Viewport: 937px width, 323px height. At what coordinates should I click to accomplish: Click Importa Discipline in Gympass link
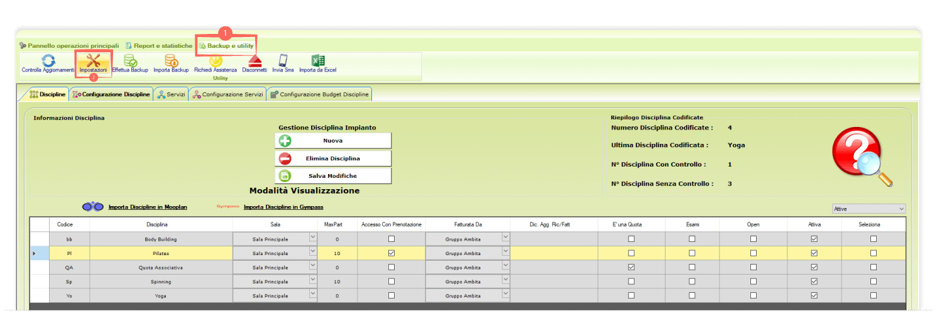pyautogui.click(x=283, y=207)
